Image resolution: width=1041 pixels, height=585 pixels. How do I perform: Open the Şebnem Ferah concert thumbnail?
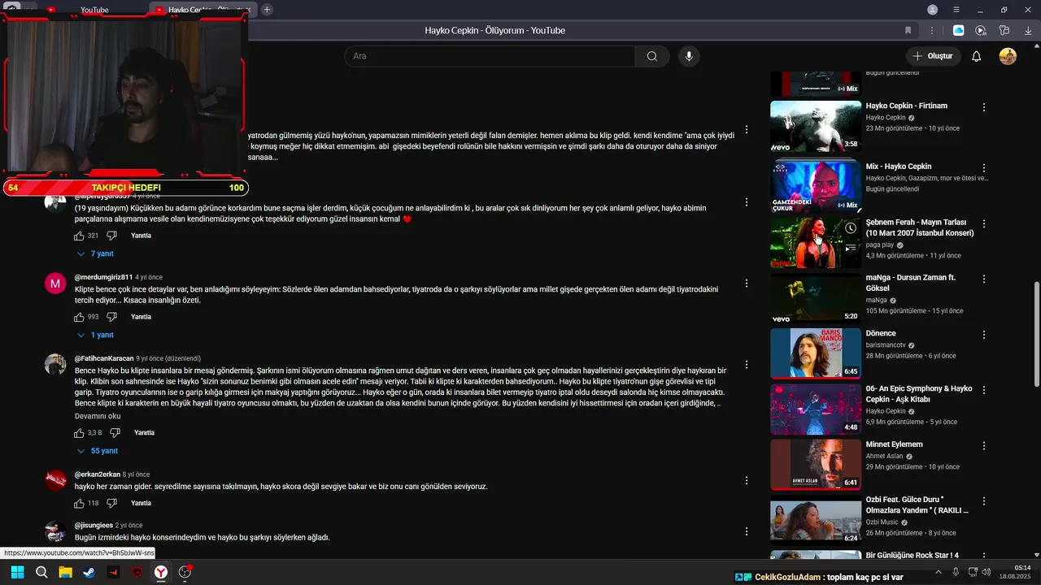click(816, 242)
